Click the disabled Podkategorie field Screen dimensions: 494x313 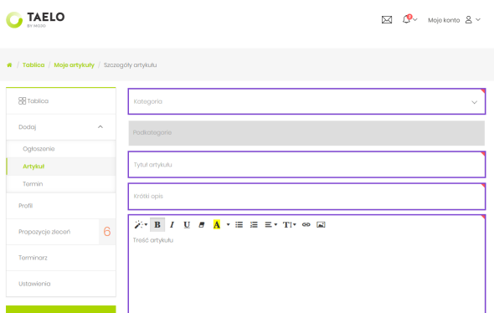pyautogui.click(x=306, y=133)
